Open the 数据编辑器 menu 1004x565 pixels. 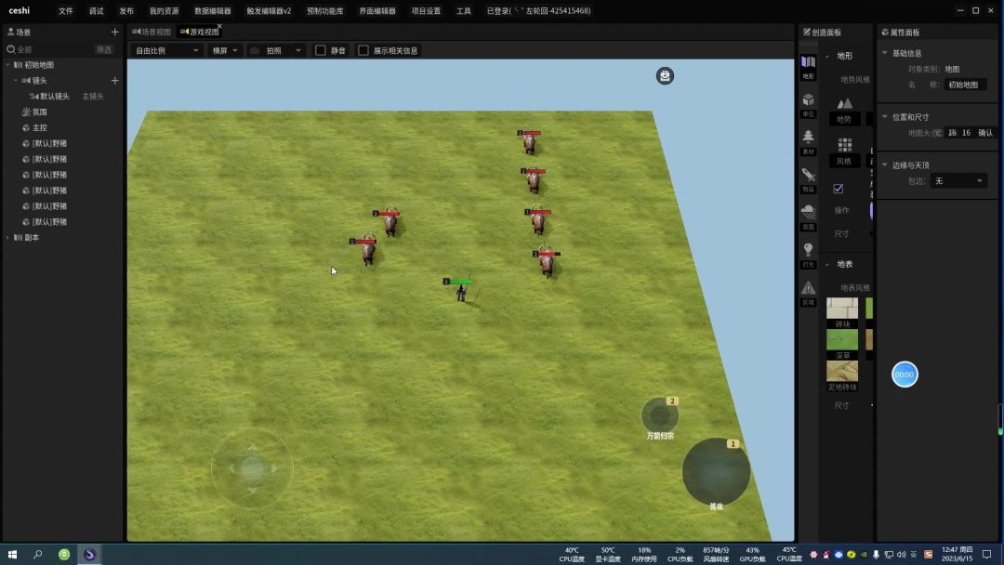213,11
